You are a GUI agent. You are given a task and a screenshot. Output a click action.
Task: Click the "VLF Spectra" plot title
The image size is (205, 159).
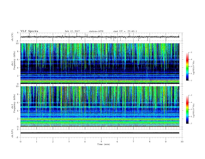(x=29, y=31)
